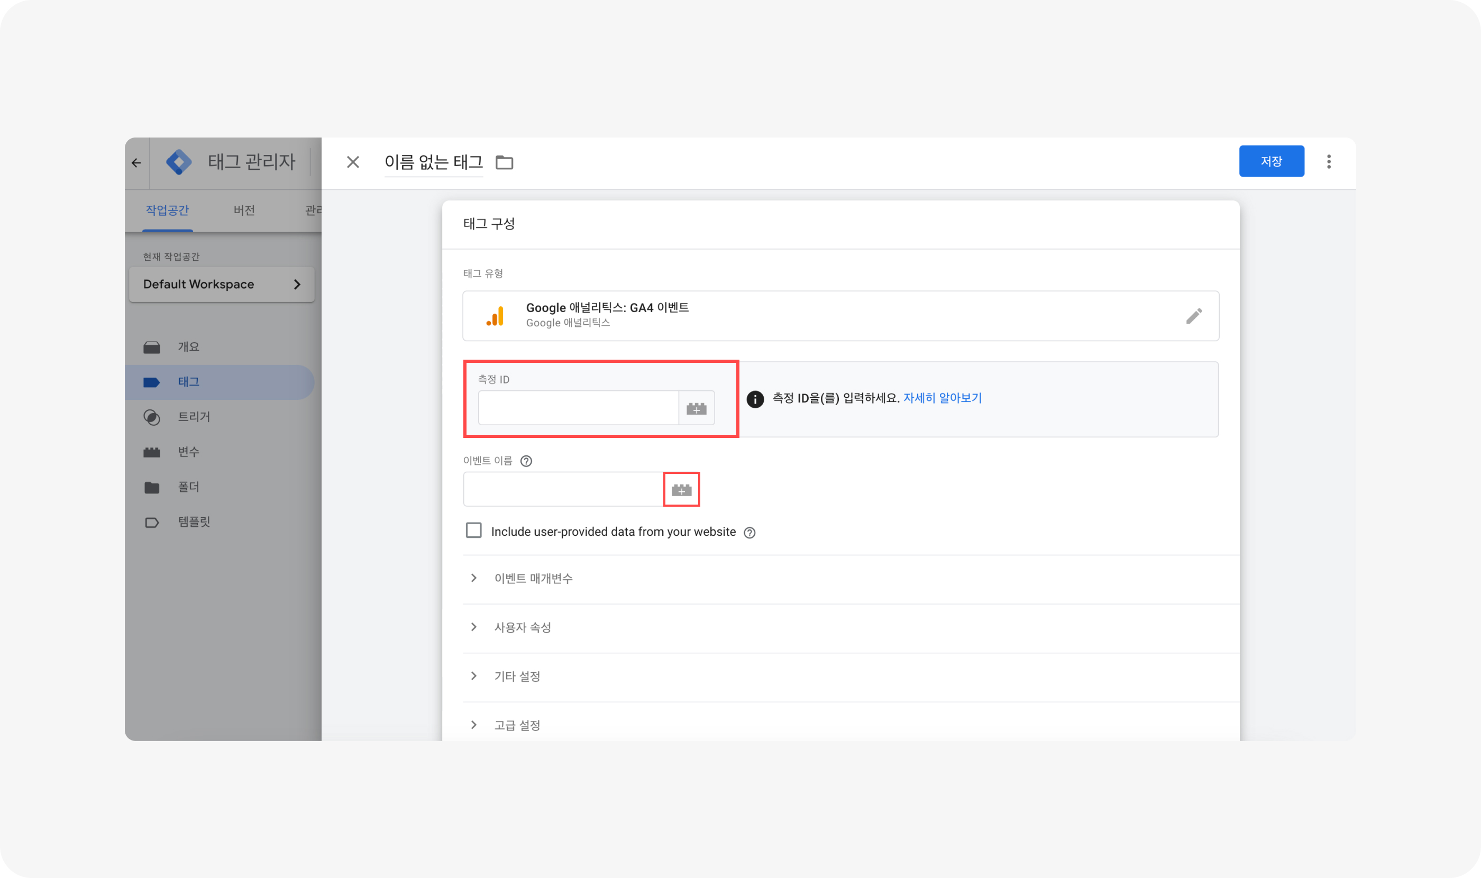The image size is (1481, 878).
Task: Click the 트리거 sidebar icon
Action: (151, 417)
